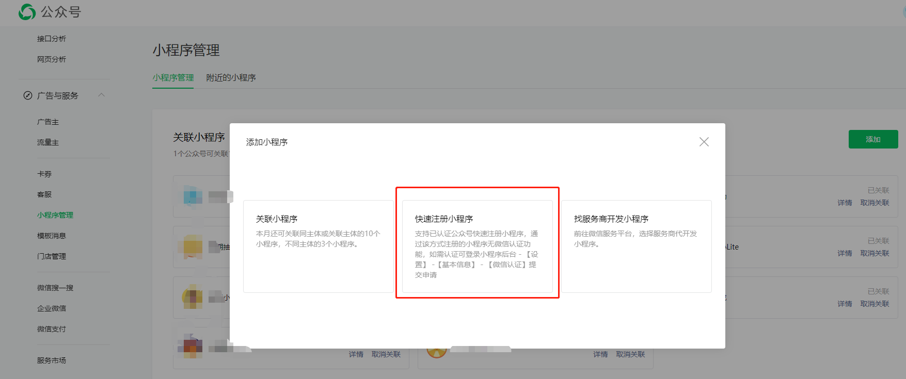Click the 已关联 status in the Lite row

pyautogui.click(x=878, y=241)
